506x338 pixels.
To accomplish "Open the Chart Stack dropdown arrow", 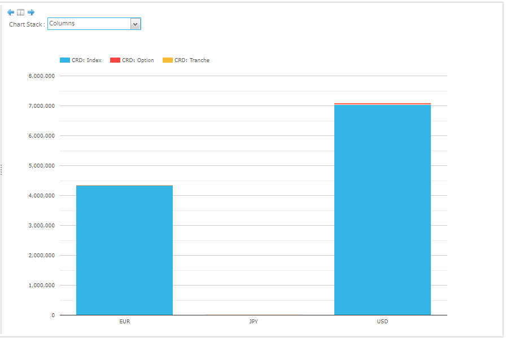I will click(135, 24).
